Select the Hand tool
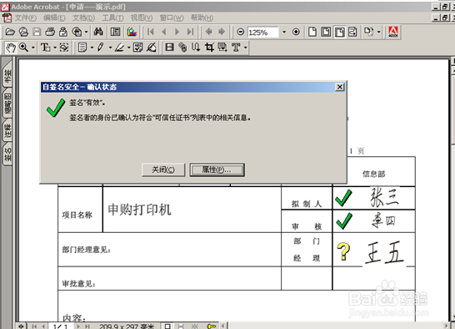 (x=11, y=48)
